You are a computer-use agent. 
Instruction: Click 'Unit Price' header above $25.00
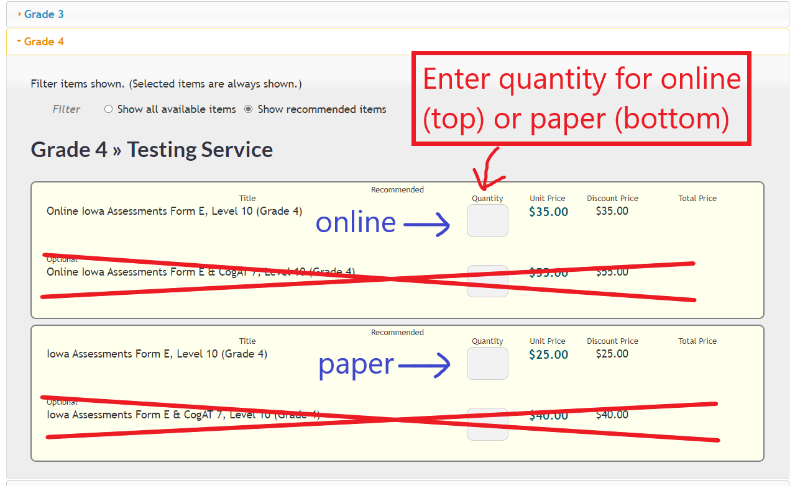coord(548,341)
